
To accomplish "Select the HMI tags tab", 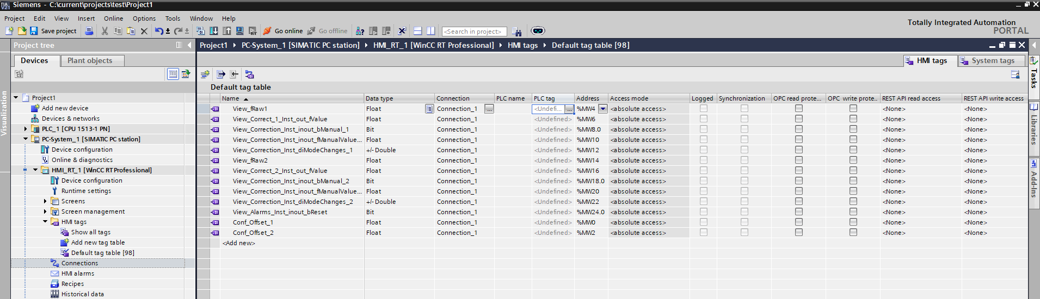I will [929, 61].
